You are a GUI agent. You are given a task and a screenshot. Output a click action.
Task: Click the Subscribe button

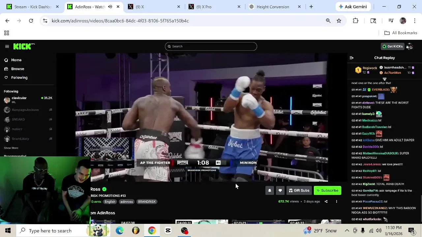(327, 190)
